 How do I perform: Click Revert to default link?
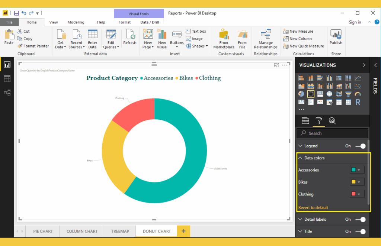pyautogui.click(x=313, y=208)
